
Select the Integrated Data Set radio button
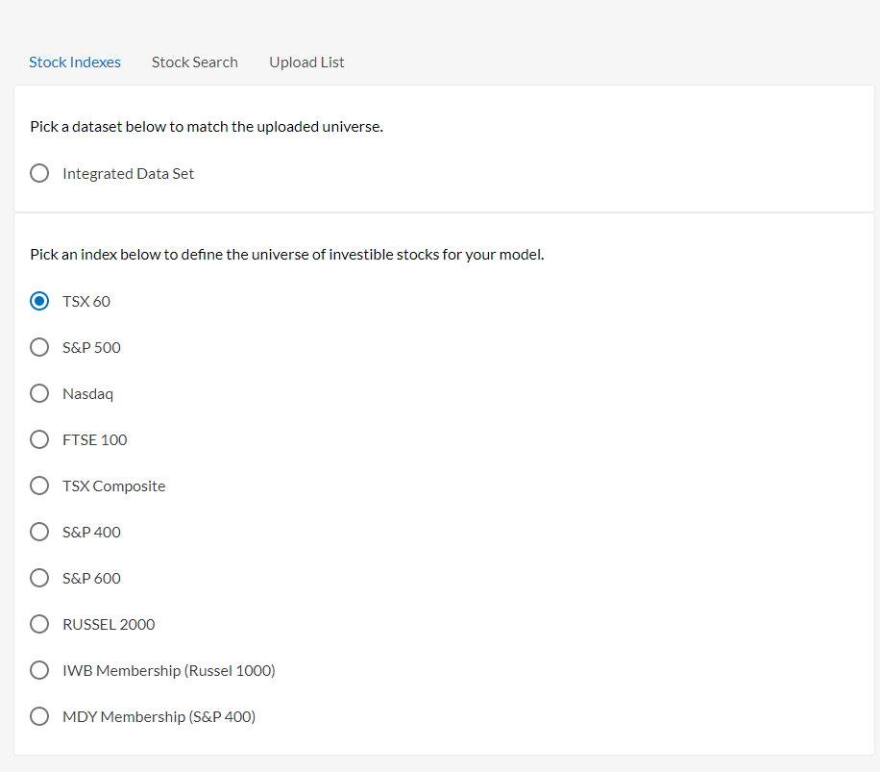pyautogui.click(x=39, y=173)
